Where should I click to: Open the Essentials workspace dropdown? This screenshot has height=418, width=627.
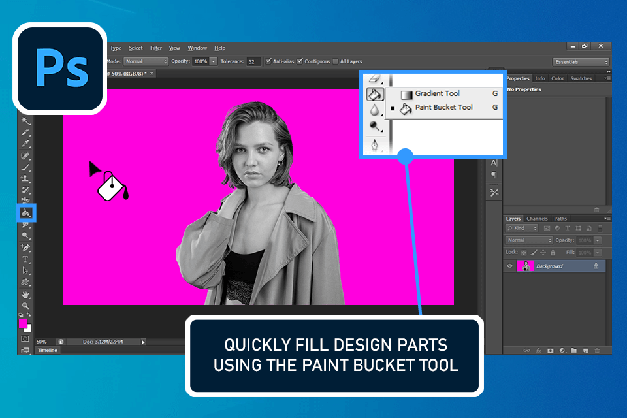(581, 62)
